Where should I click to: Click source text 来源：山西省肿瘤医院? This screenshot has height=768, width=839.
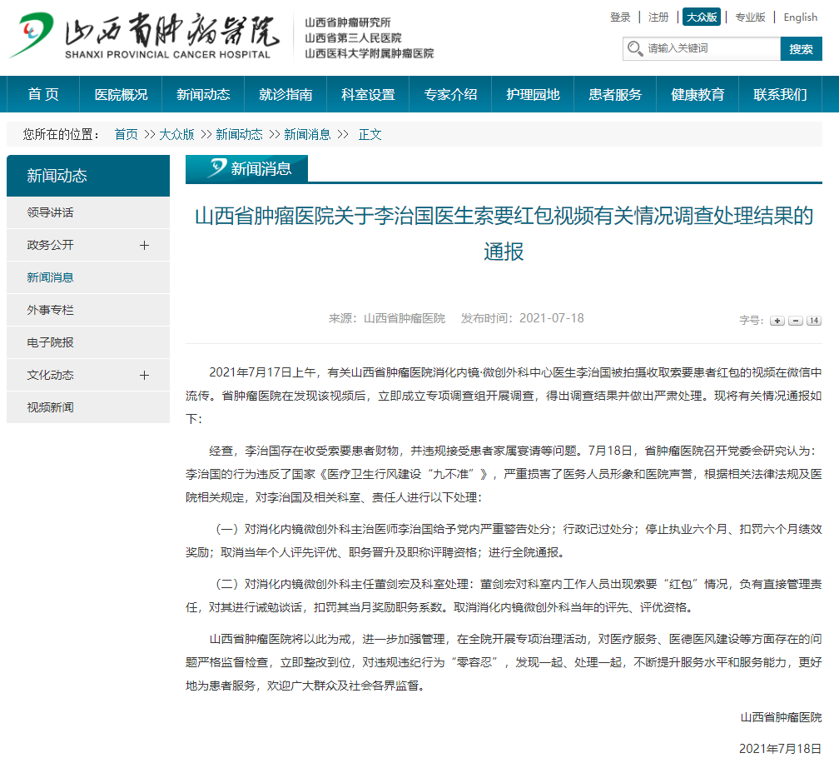387,319
